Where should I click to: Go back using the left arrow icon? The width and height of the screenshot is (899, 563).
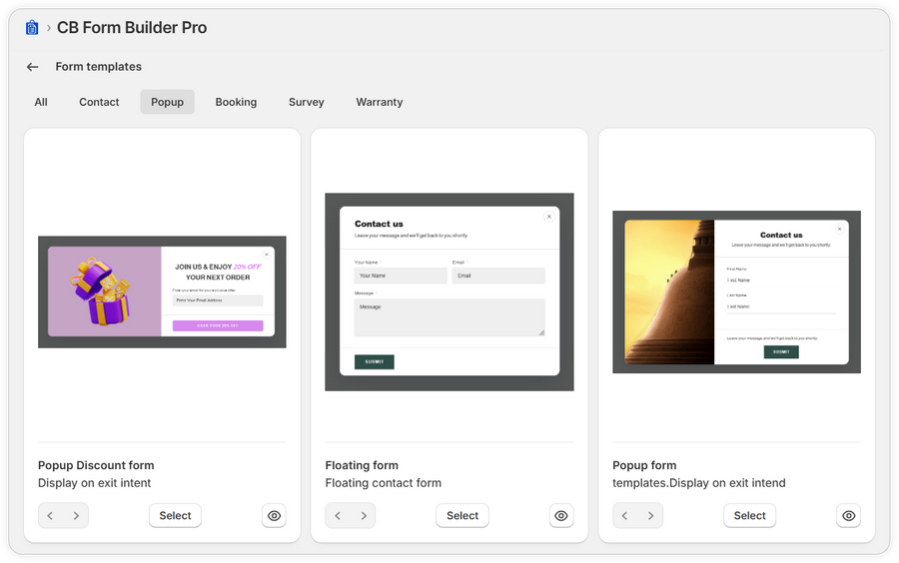33,67
